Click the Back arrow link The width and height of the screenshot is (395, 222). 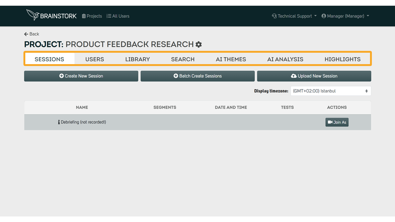(31, 34)
